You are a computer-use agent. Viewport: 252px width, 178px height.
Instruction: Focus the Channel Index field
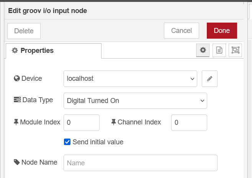tap(189, 122)
